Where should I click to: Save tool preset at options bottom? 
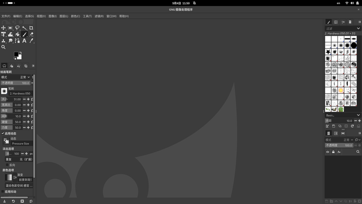[x=5, y=201]
